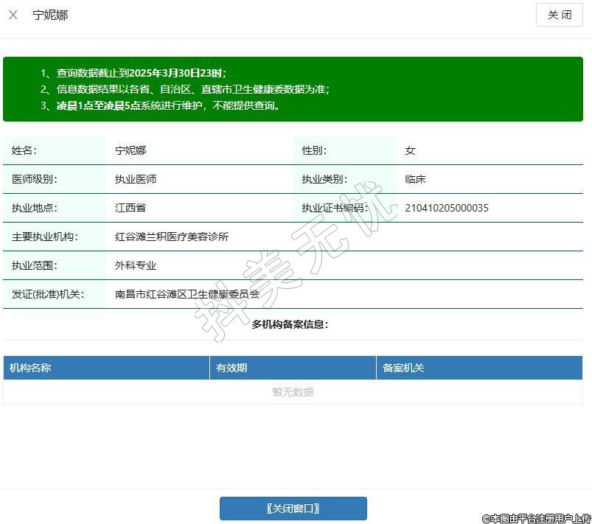Image resolution: width=592 pixels, height=524 pixels.
Task: Click the blue 【关闭窗口】 button
Action: (293, 509)
